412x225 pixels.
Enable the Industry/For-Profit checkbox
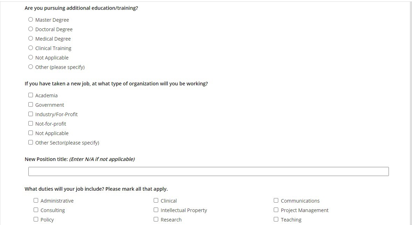[x=31, y=114]
